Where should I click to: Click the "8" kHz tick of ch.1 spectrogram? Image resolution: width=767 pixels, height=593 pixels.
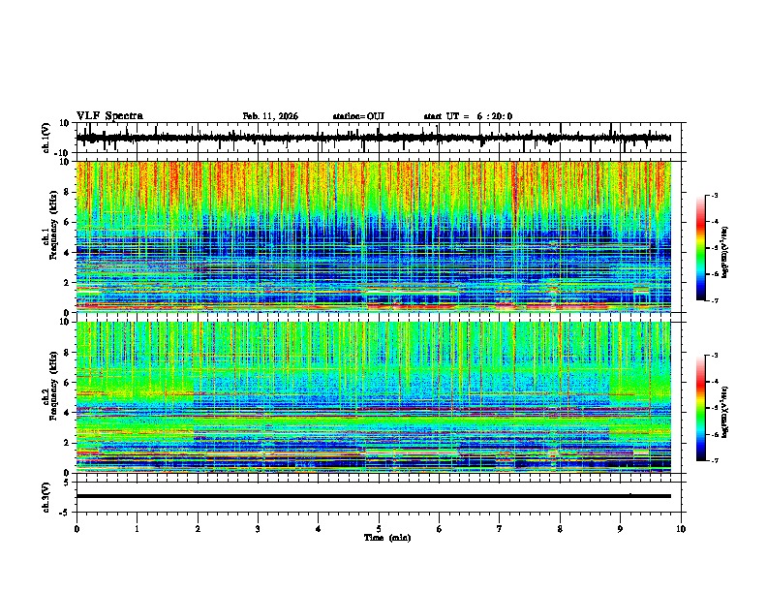(68, 192)
